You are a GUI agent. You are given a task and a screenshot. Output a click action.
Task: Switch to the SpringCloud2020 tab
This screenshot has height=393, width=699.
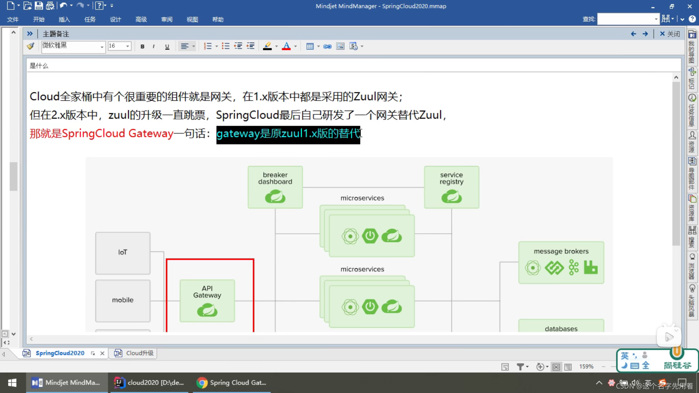60,353
